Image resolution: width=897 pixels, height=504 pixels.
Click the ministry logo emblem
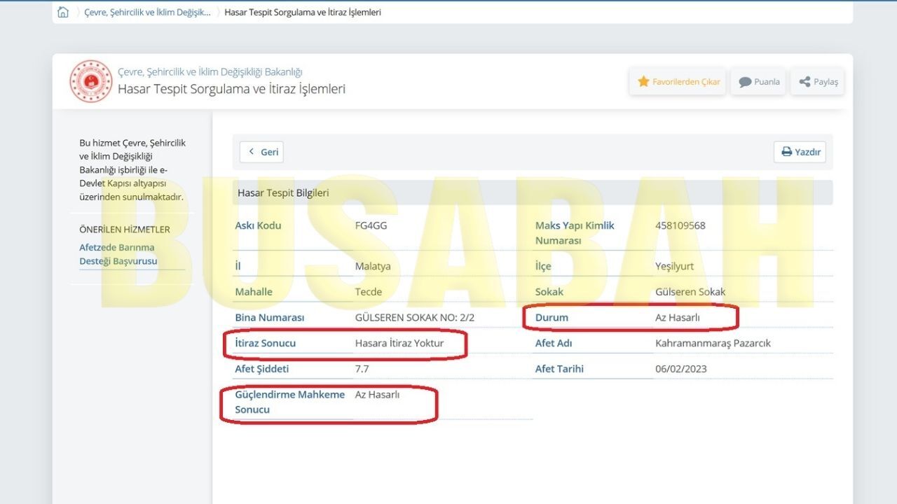coord(91,81)
